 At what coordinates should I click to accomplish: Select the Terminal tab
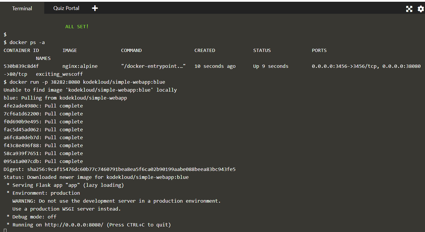pos(22,8)
